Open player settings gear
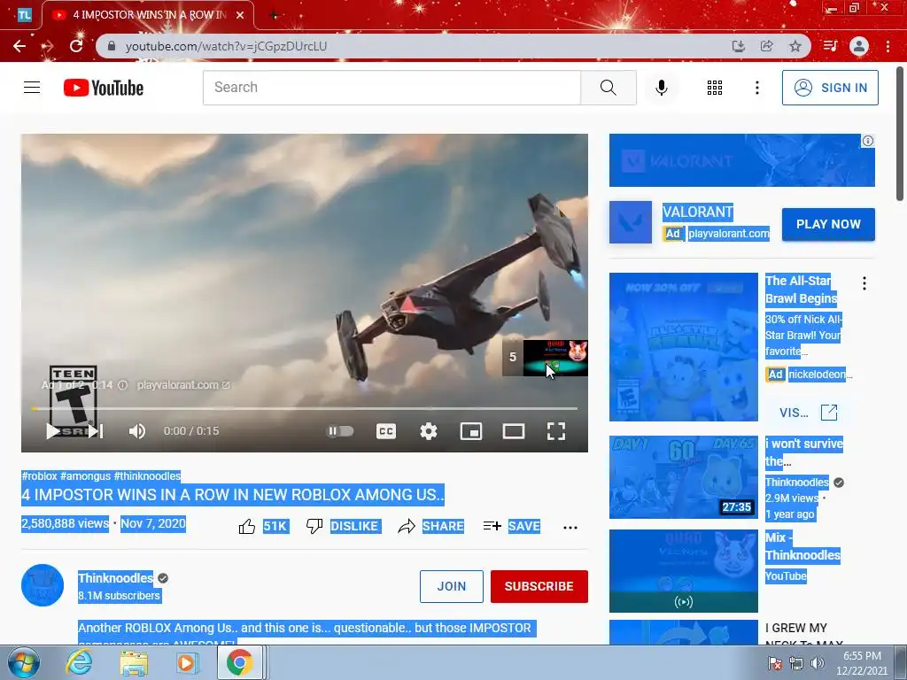The image size is (907, 680). (429, 431)
